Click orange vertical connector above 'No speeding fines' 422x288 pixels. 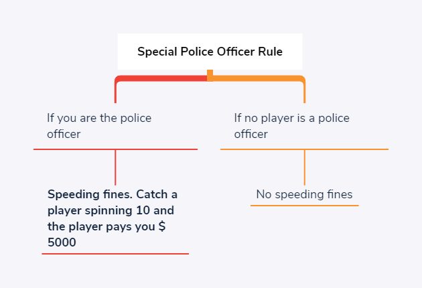pos(304,167)
